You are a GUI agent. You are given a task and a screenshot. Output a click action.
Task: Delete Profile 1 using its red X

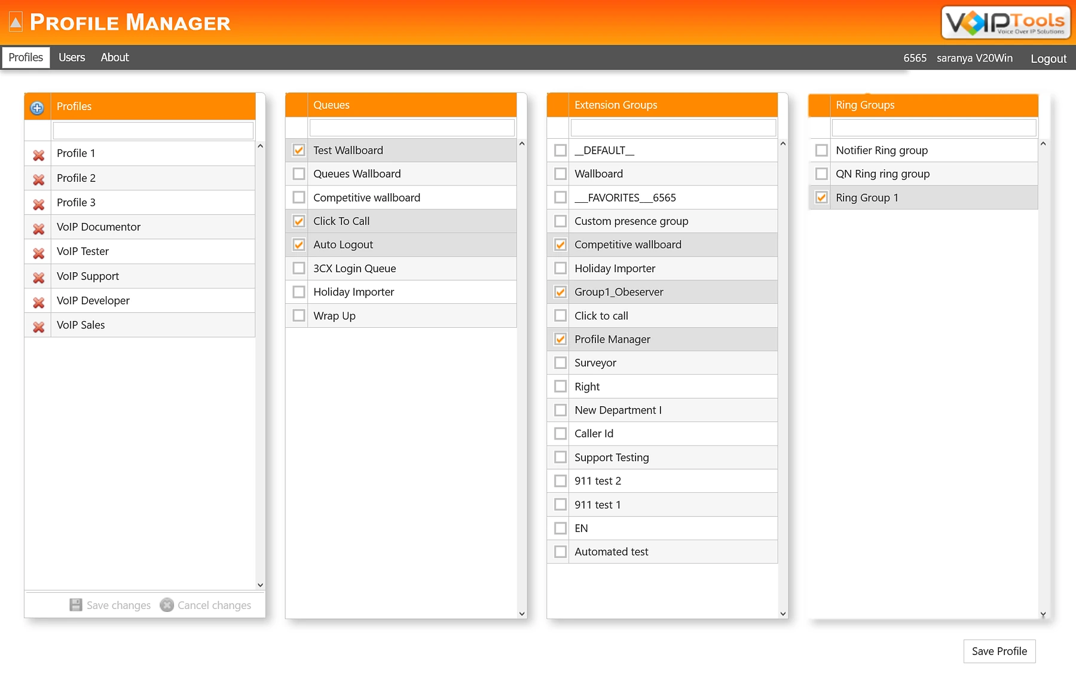pyautogui.click(x=39, y=155)
